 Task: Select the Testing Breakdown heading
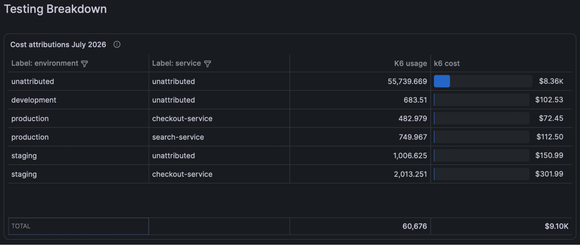[x=55, y=9]
